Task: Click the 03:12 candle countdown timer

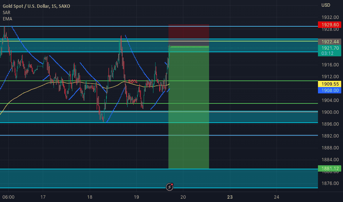Action: click(x=328, y=53)
